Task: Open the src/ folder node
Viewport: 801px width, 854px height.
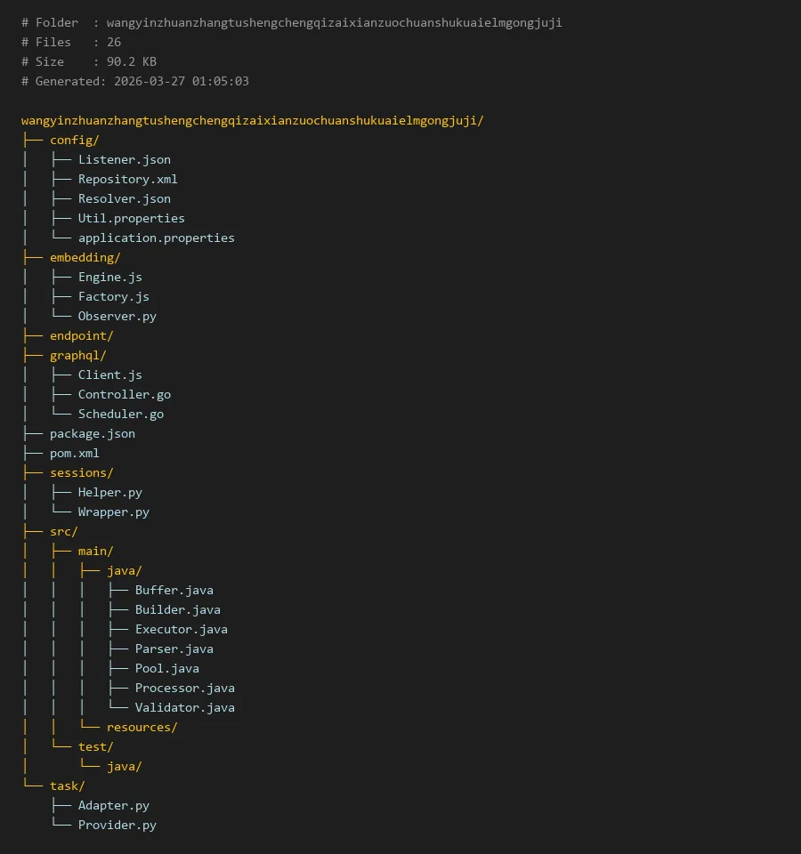Action: point(63,531)
